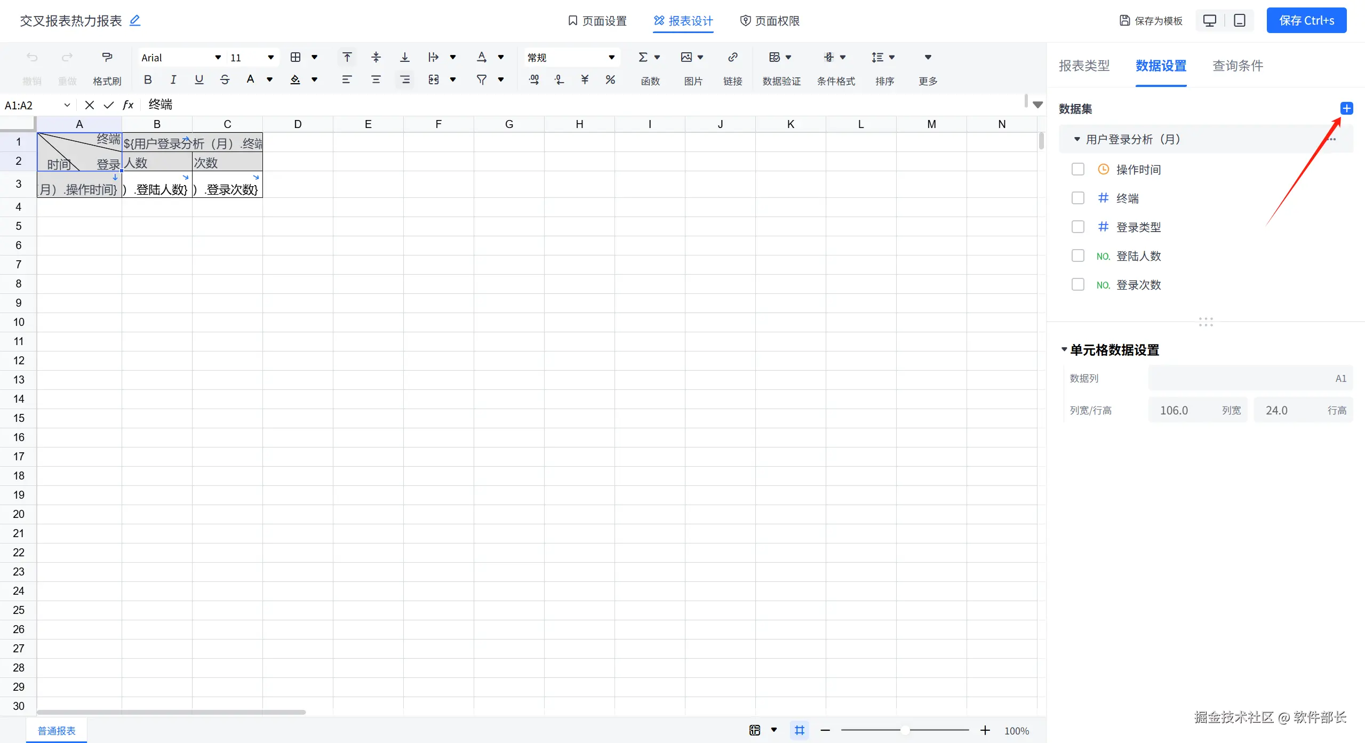Check the 终端 field checkbox
This screenshot has height=743, width=1365.
(x=1077, y=198)
